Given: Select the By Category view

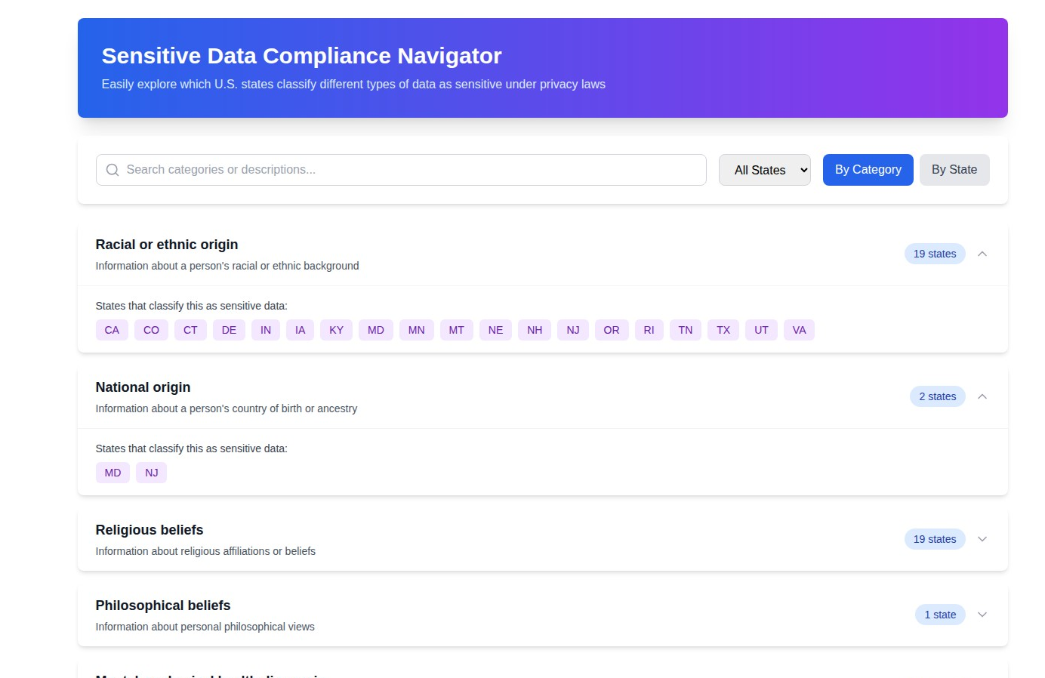Looking at the screenshot, I should [868, 169].
